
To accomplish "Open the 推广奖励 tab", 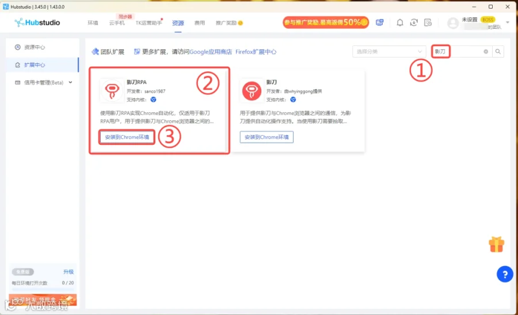I will pyautogui.click(x=229, y=23).
